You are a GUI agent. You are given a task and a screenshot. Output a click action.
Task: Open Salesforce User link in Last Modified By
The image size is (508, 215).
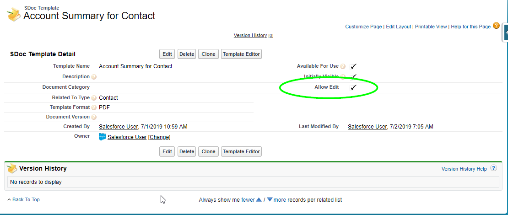367,127
